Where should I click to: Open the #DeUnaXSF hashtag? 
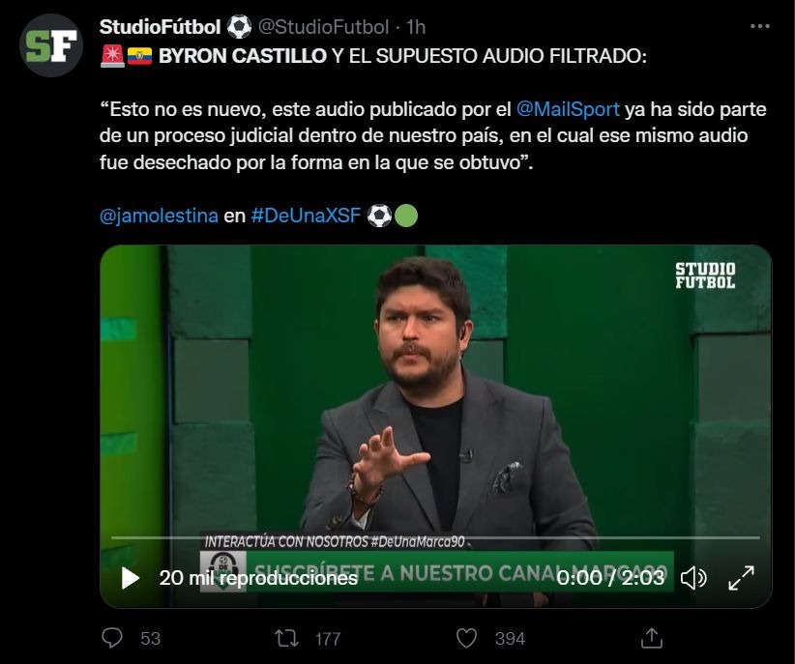(306, 216)
